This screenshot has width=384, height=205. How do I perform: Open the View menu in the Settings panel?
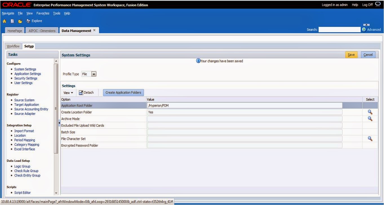pyautogui.click(x=68, y=92)
